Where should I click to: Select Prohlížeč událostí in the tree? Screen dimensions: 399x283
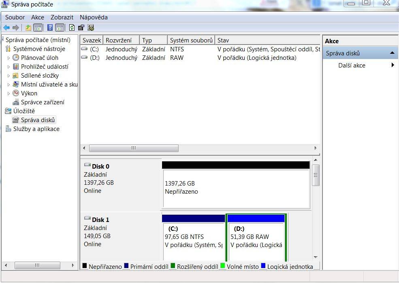45,67
